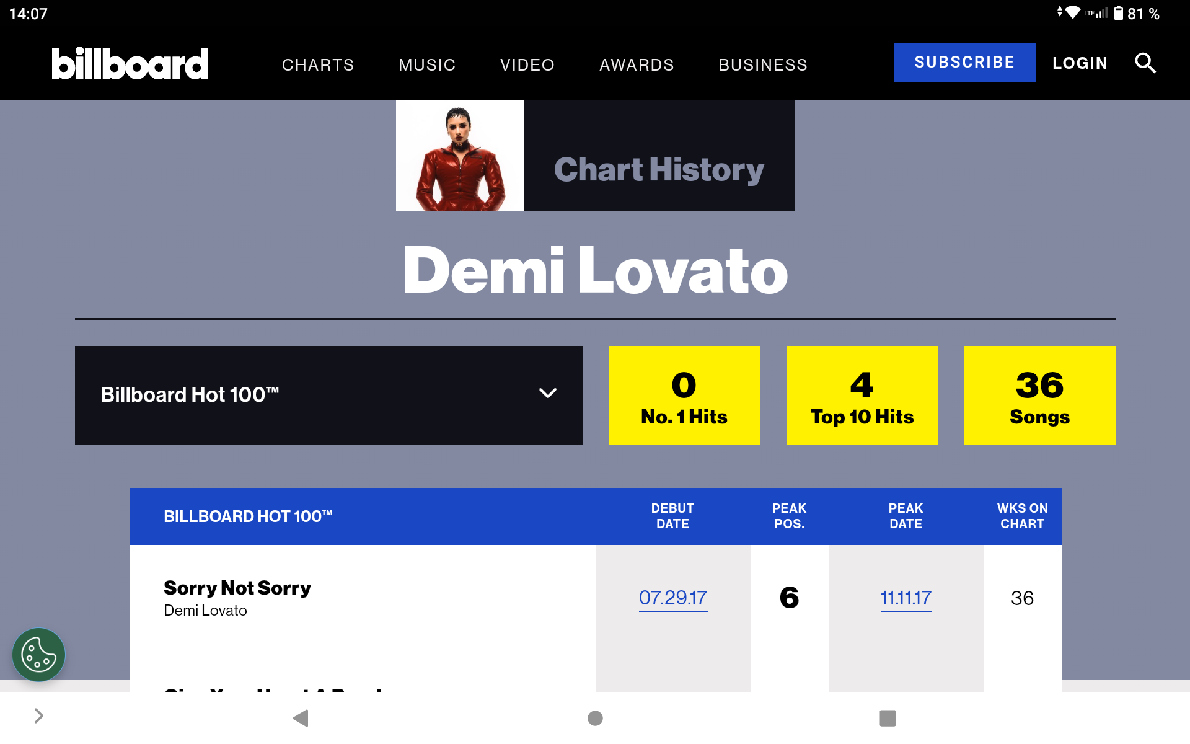Tap the Android recent apps square
Viewport: 1190px width, 744px height.
[888, 718]
